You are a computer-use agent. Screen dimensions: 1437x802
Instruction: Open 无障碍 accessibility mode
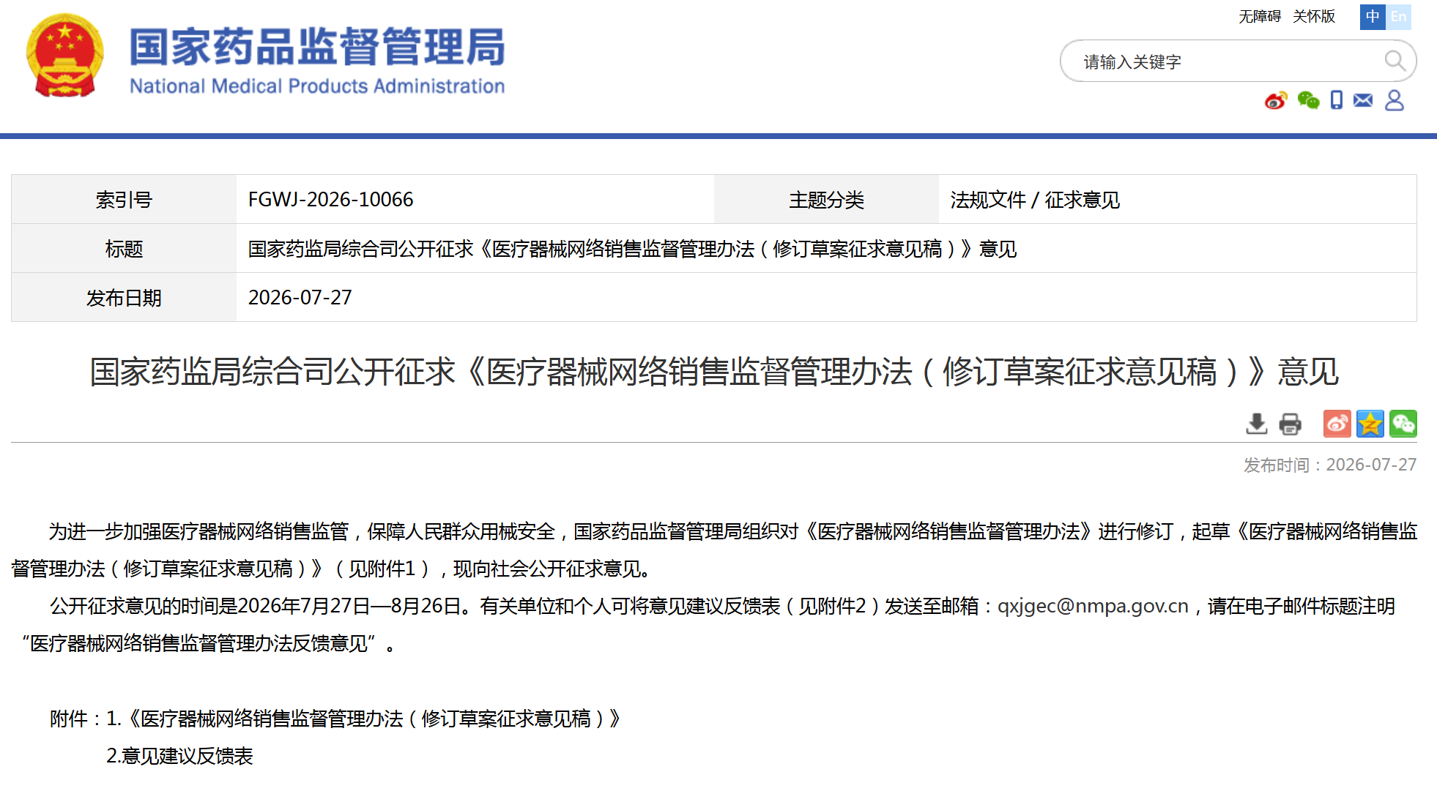coord(1260,17)
